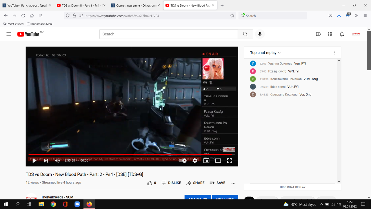Seek on the red video progress bar
The image size is (371, 209).
[x=132, y=154]
